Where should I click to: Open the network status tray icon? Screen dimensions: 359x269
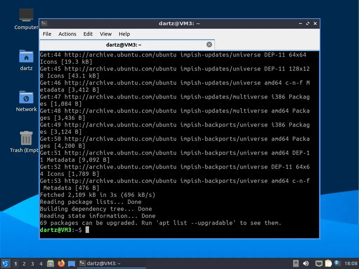pyautogui.click(x=319, y=263)
